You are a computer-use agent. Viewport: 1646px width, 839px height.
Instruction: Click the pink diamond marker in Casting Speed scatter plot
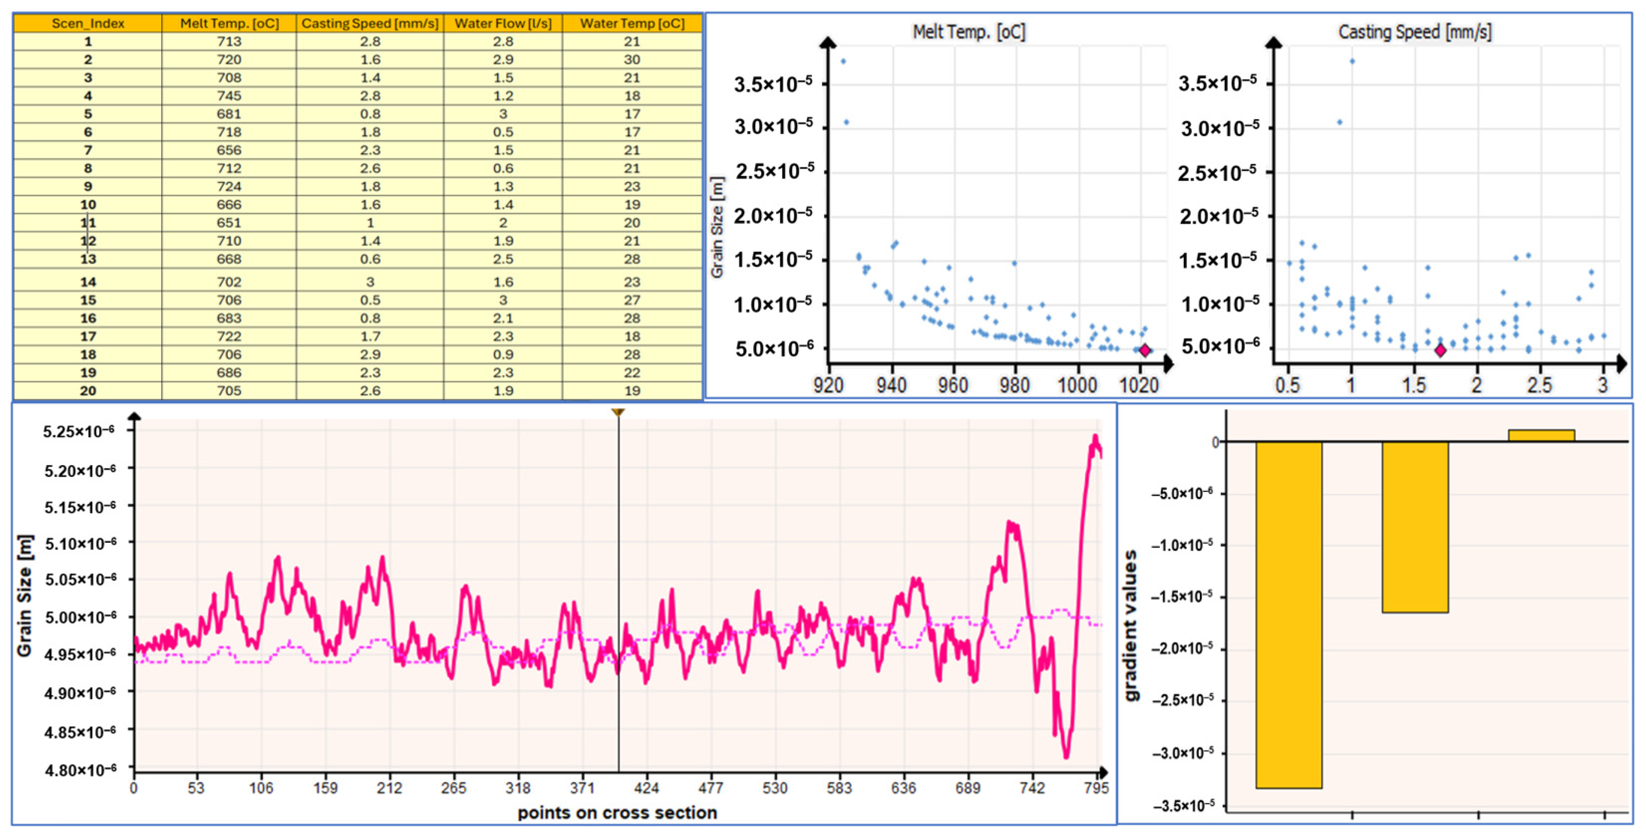(1440, 350)
